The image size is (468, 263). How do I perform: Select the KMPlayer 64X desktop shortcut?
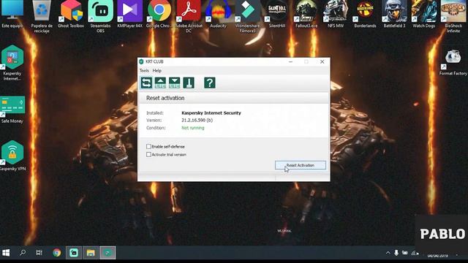(130, 15)
